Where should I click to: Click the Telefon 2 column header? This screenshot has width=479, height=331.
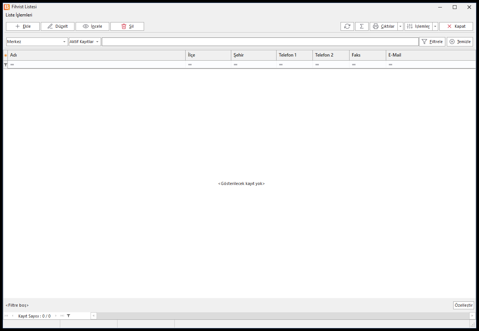click(x=331, y=55)
